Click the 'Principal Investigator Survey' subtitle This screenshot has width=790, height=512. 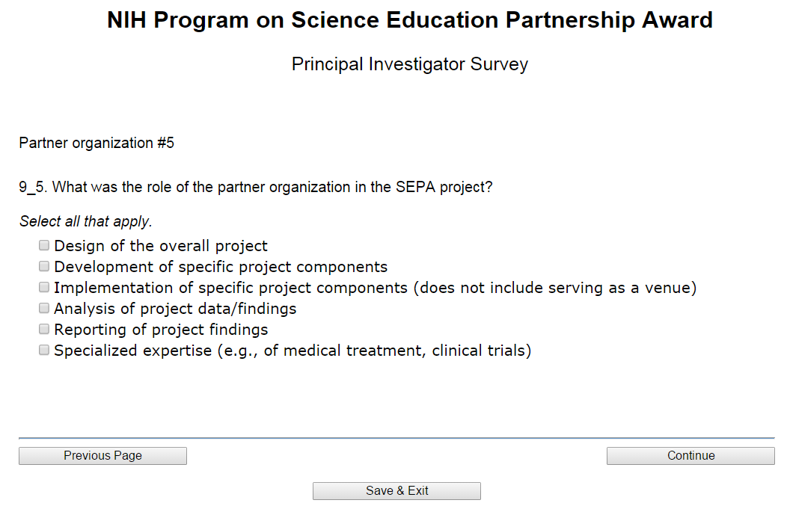pyautogui.click(x=410, y=64)
